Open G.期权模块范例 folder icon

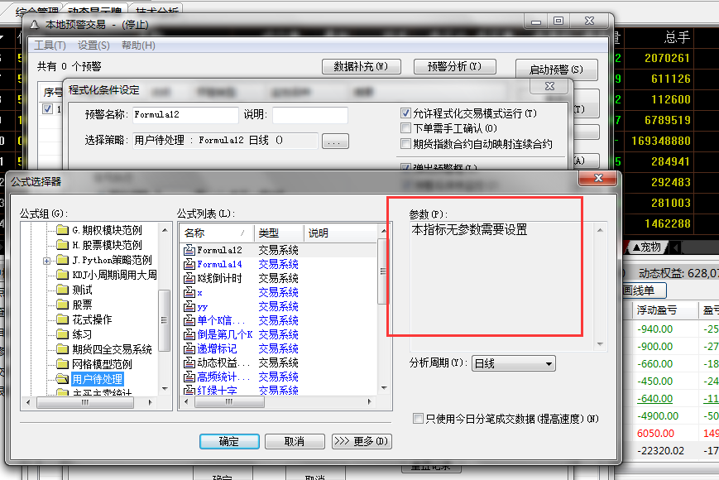pos(62,230)
